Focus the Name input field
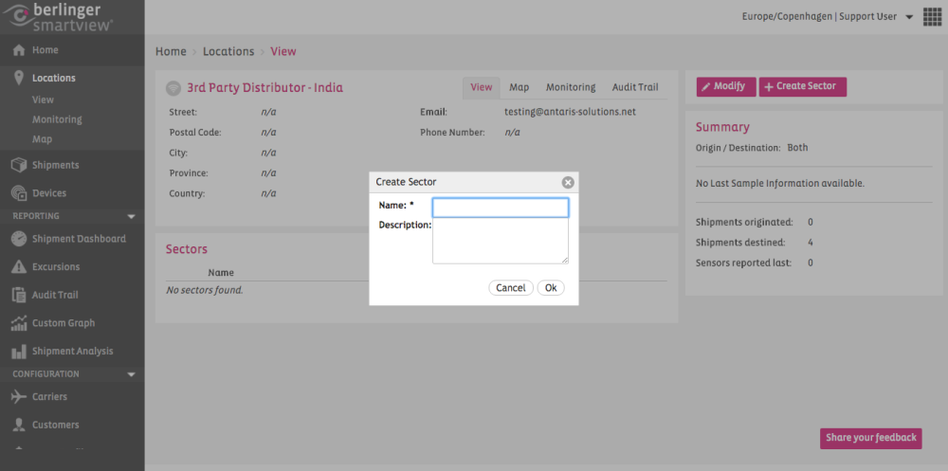Viewport: 948px width, 471px height. (501, 208)
